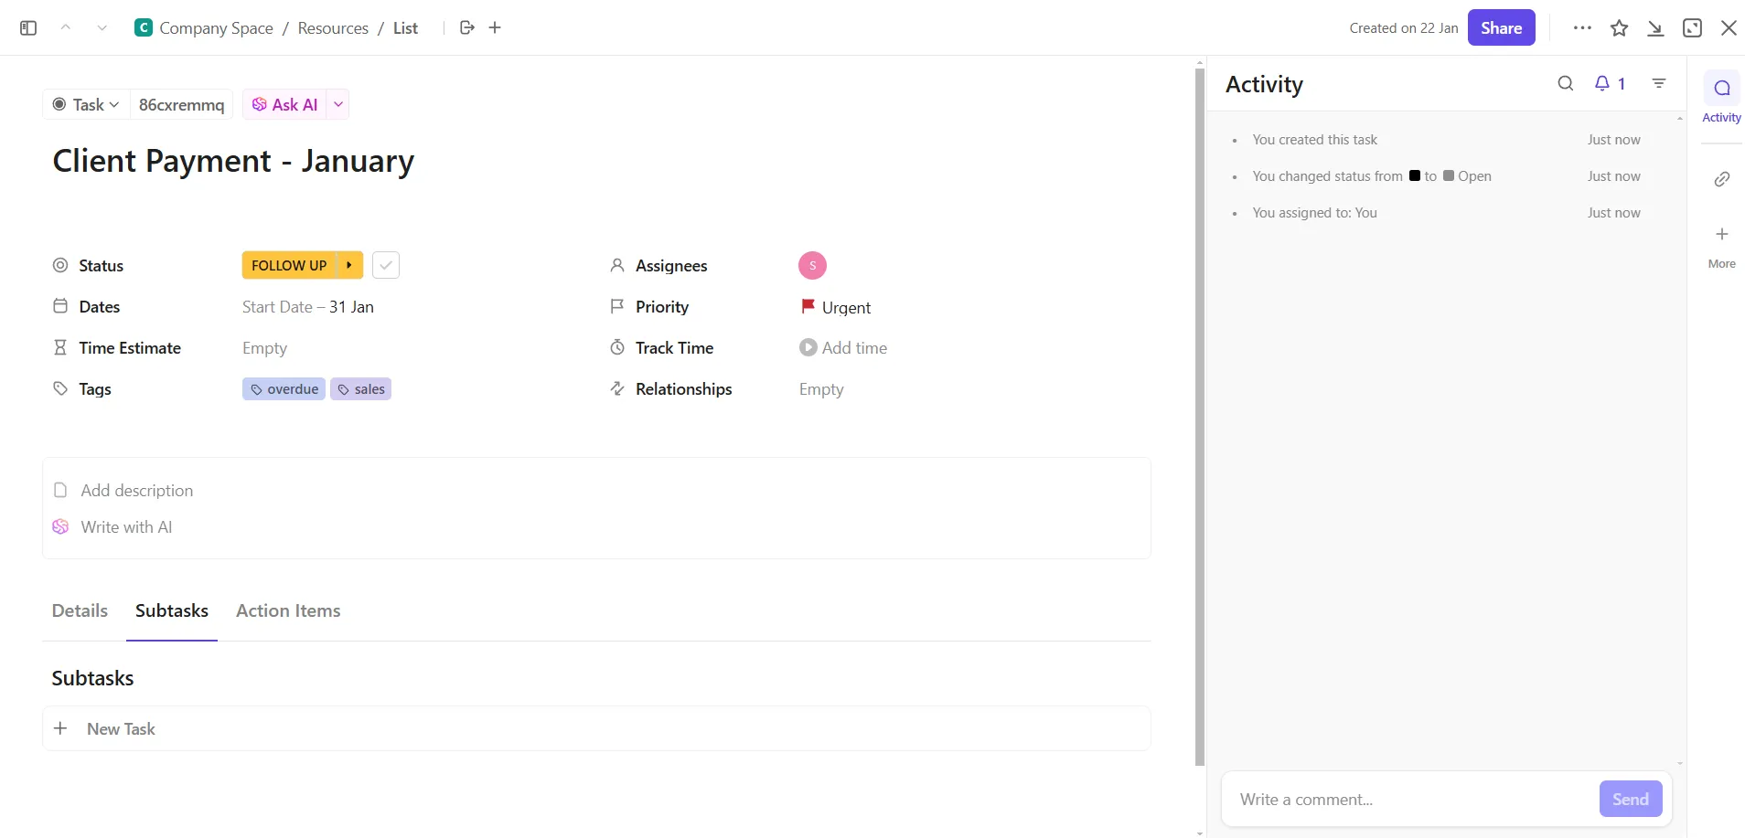Switch to the Details tab
This screenshot has height=838, width=1745.
pos(80,610)
